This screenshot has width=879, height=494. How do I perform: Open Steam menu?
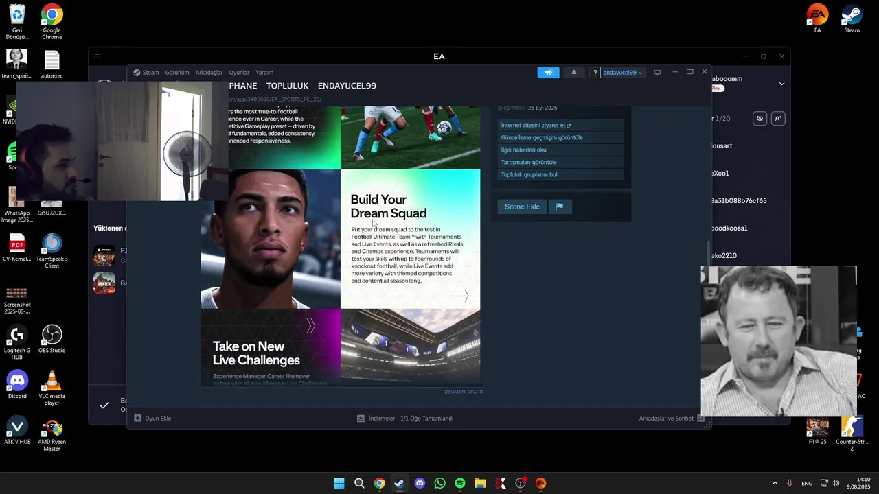pos(146,73)
